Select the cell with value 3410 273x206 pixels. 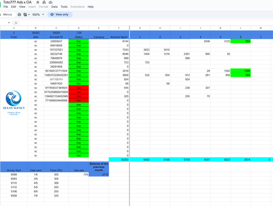(x=160, y=50)
